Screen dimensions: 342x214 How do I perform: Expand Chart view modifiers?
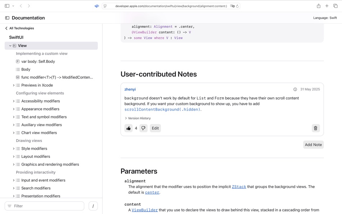point(14,133)
